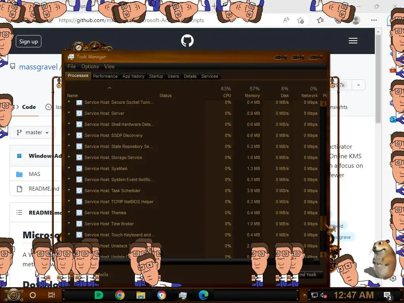
Task: Open the Options menu in Task Manager
Action: click(90, 66)
